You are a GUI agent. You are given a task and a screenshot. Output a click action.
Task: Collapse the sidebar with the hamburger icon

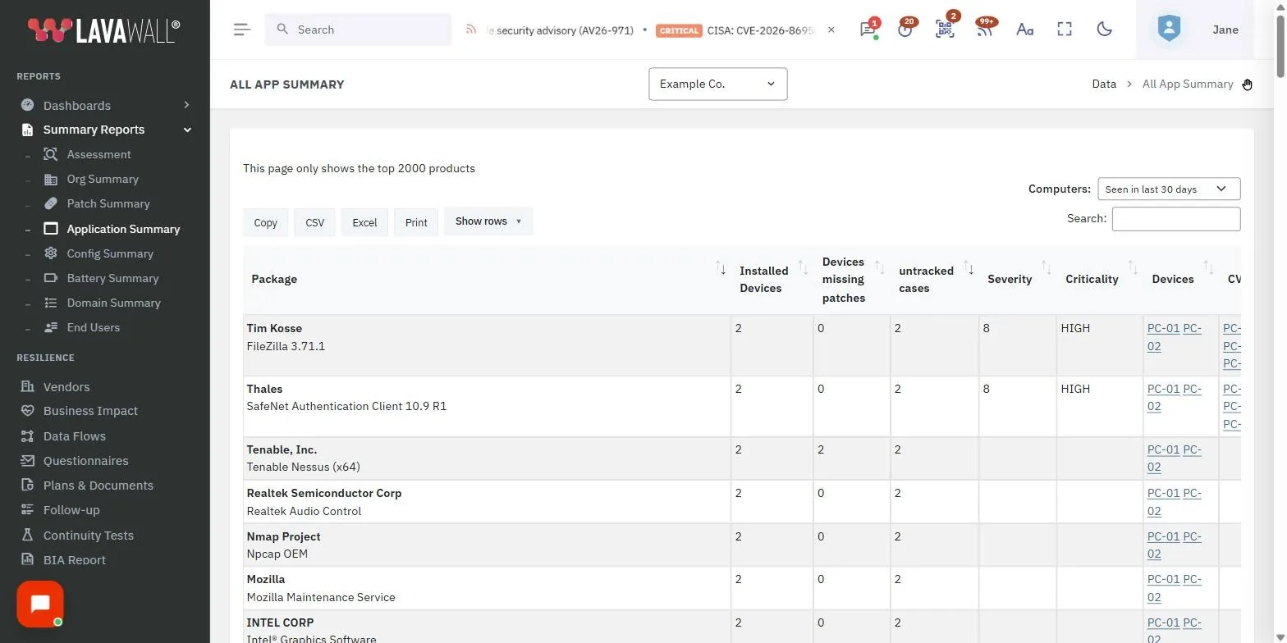tap(241, 30)
